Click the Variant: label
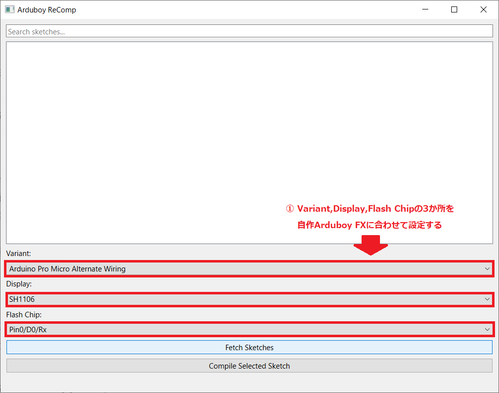499x393 pixels. click(x=18, y=254)
